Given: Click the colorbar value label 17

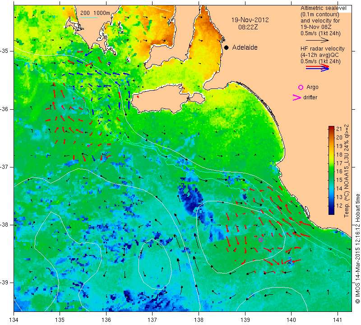Looking at the screenshot, I should click(339, 163).
